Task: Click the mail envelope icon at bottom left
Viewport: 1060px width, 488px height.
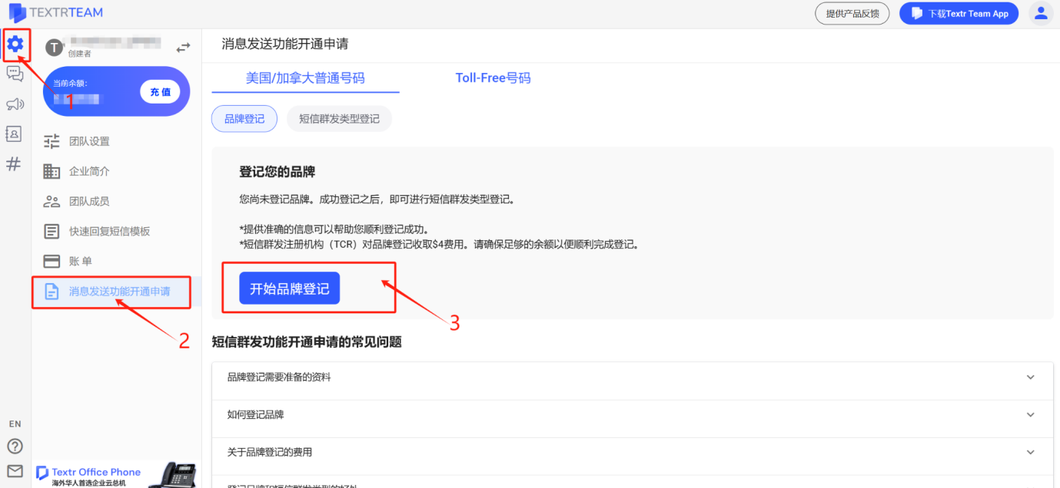Action: click(15, 469)
